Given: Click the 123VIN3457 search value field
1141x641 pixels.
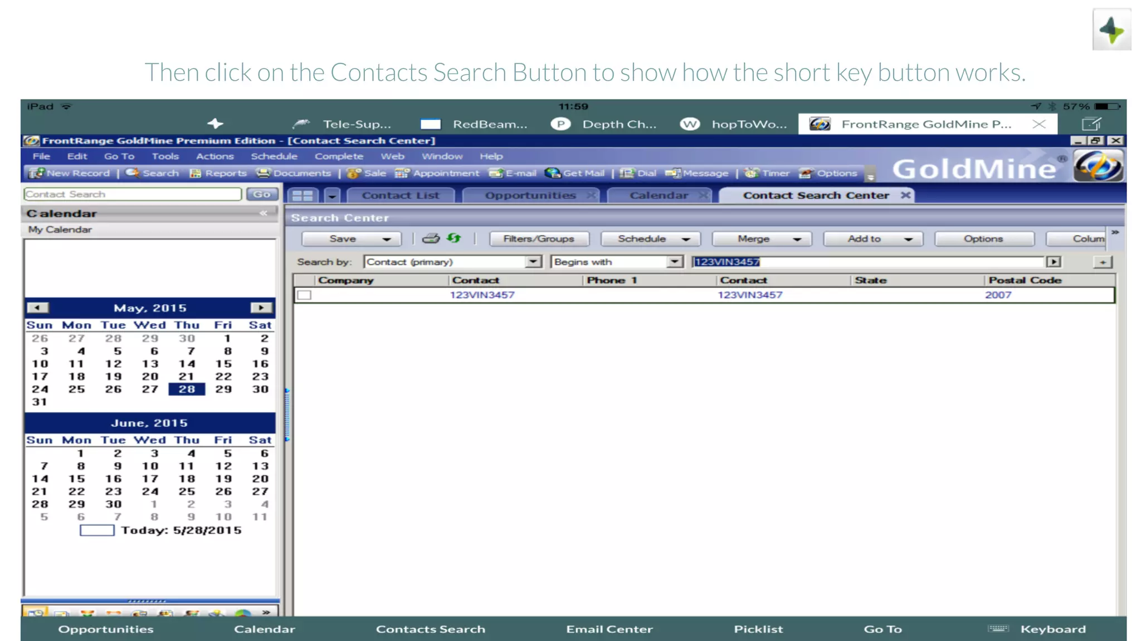Looking at the screenshot, I should pyautogui.click(x=867, y=262).
